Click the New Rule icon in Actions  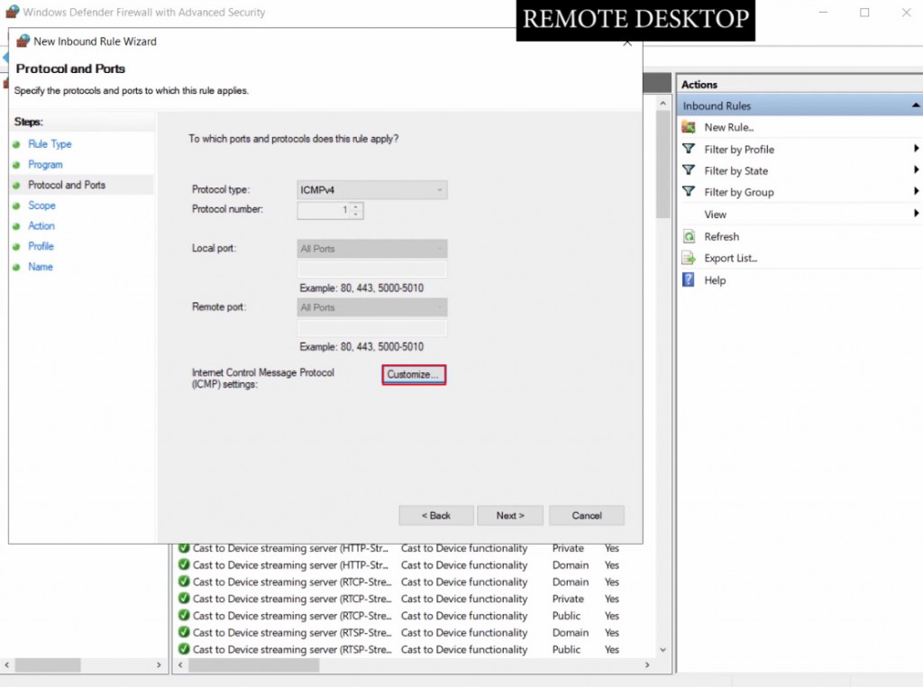(689, 126)
